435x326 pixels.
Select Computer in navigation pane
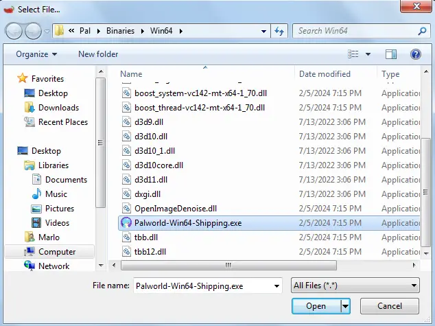click(49, 252)
